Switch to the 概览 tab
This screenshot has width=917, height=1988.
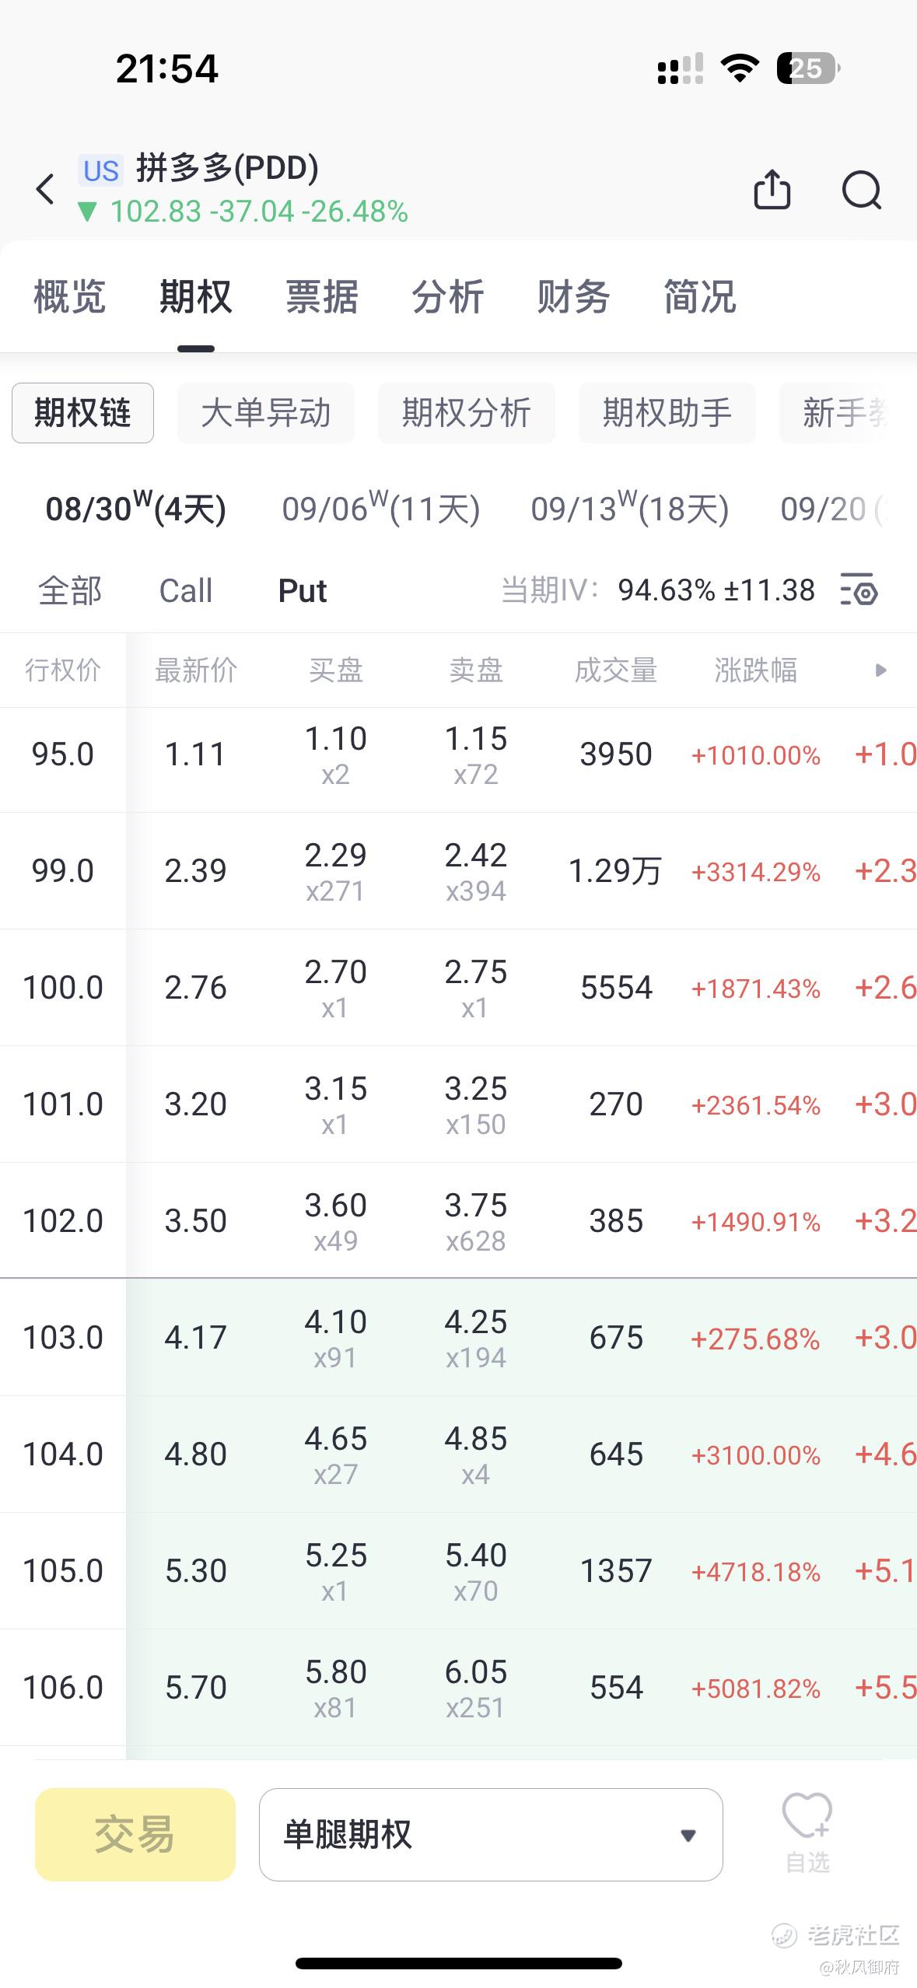tap(69, 296)
